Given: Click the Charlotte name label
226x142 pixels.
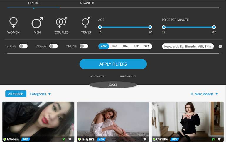Looking at the screenshot, I should pos(162,139).
